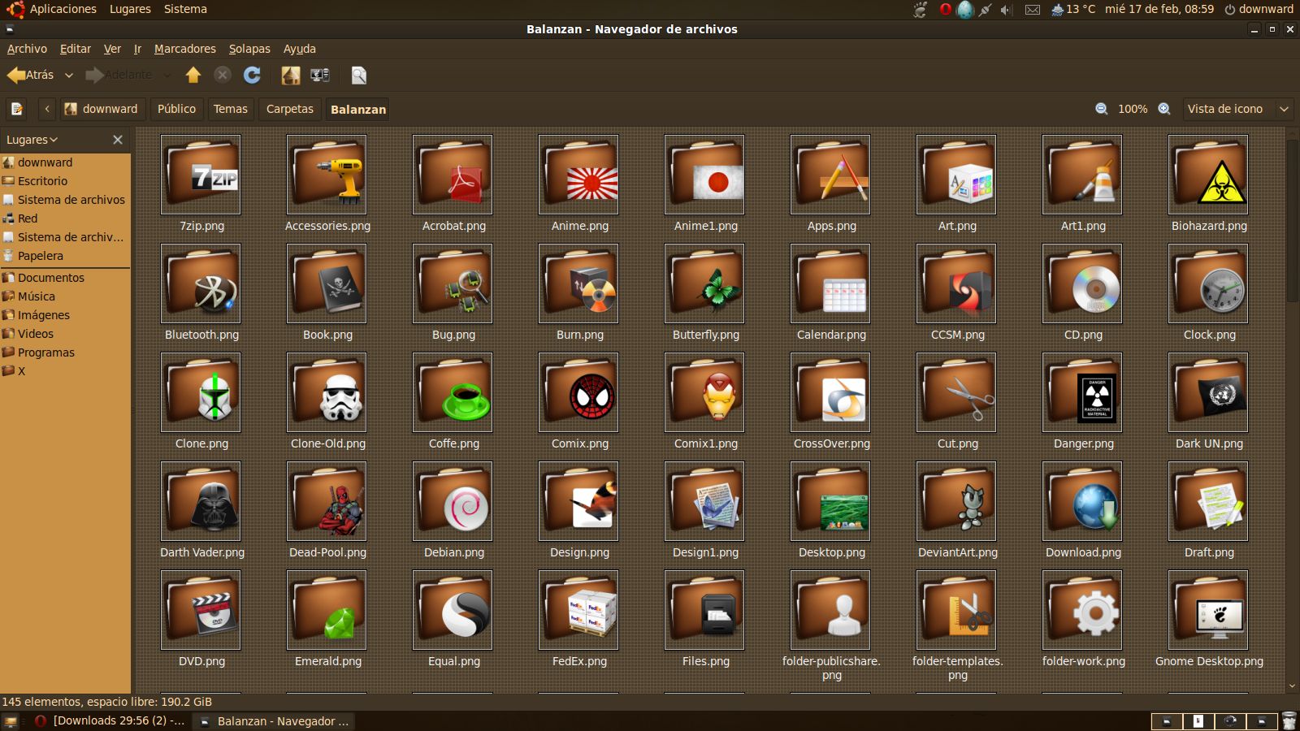Open the Lugares panel menu

click(x=130, y=9)
